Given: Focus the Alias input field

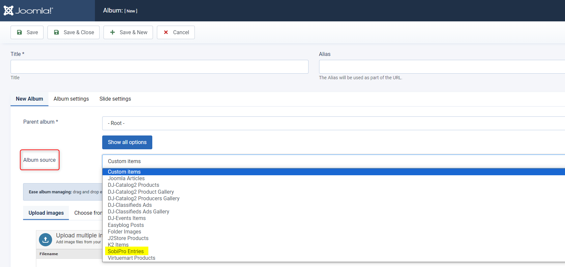Looking at the screenshot, I should point(442,67).
